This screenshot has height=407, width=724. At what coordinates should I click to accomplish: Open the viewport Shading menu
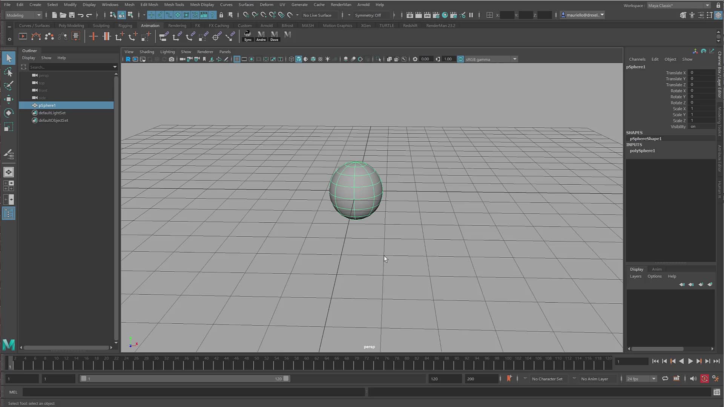point(147,52)
